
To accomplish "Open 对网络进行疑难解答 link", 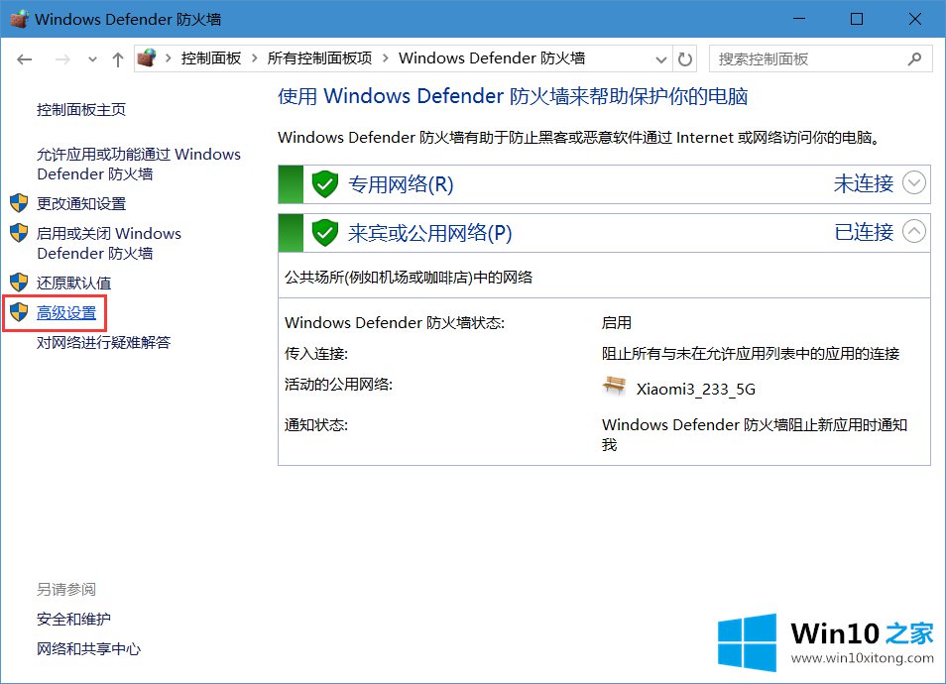I will 104,343.
